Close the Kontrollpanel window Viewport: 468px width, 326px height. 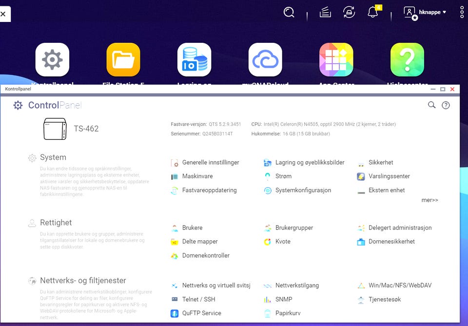tap(452, 89)
